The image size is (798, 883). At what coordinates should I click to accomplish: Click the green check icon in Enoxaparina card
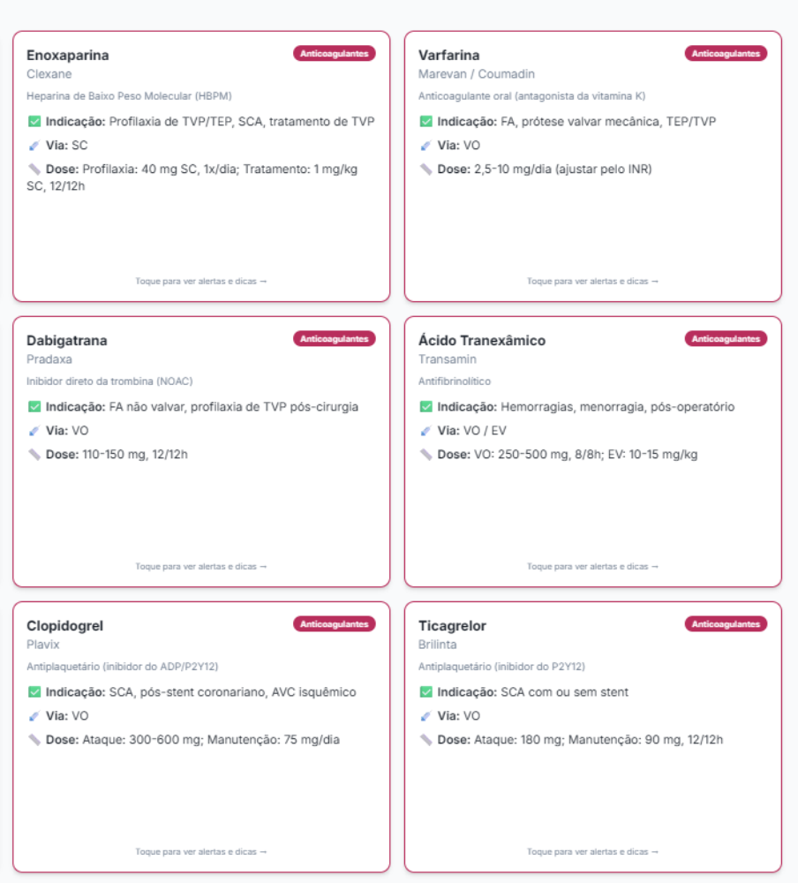34,122
